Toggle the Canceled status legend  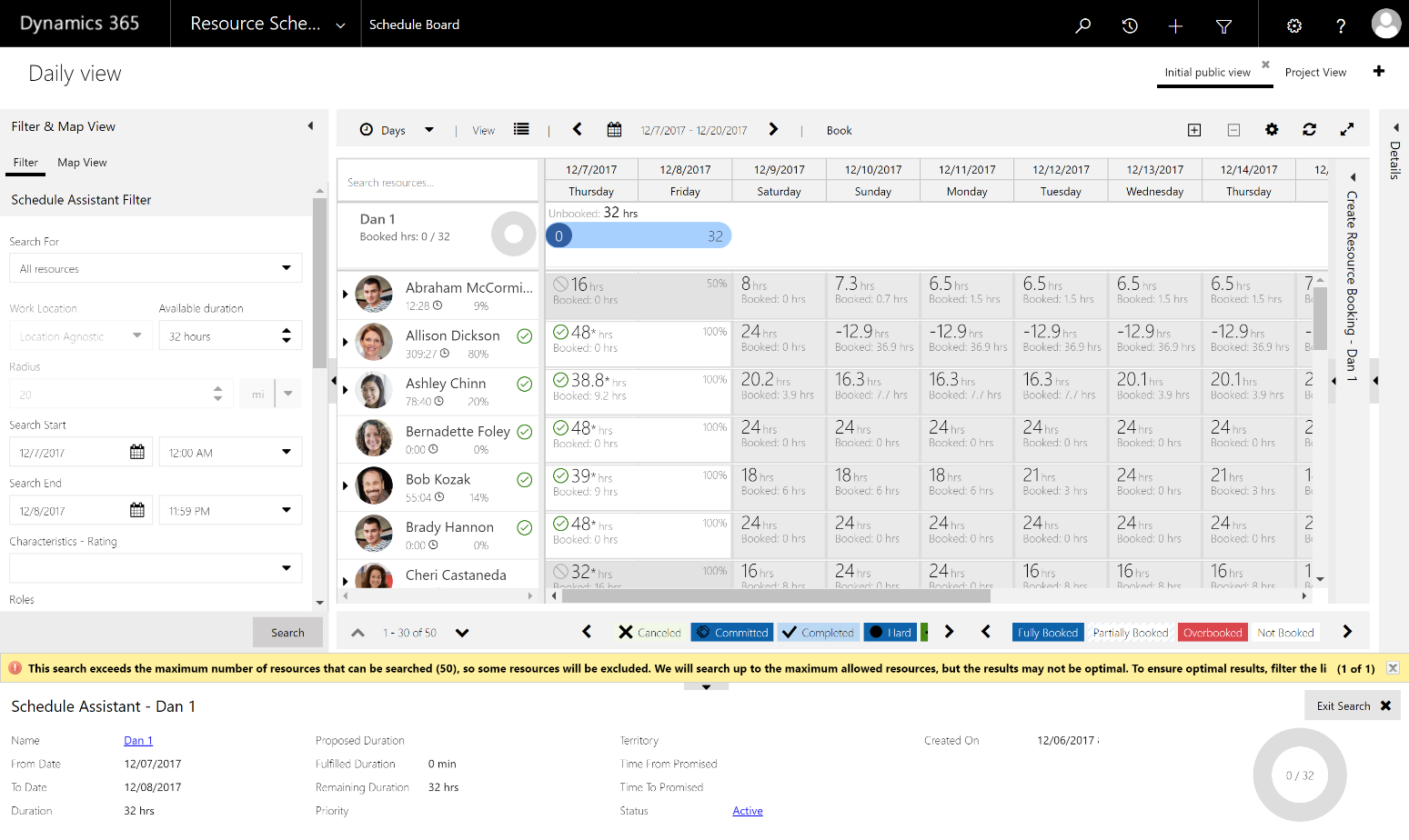tap(649, 633)
